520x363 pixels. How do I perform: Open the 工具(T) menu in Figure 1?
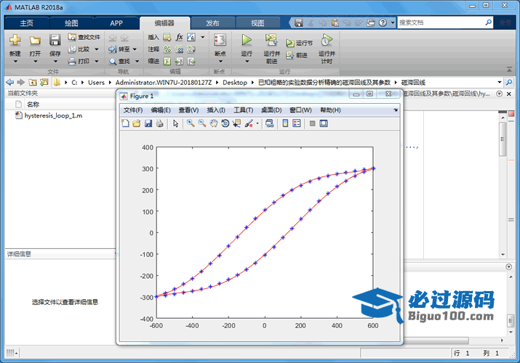243,110
